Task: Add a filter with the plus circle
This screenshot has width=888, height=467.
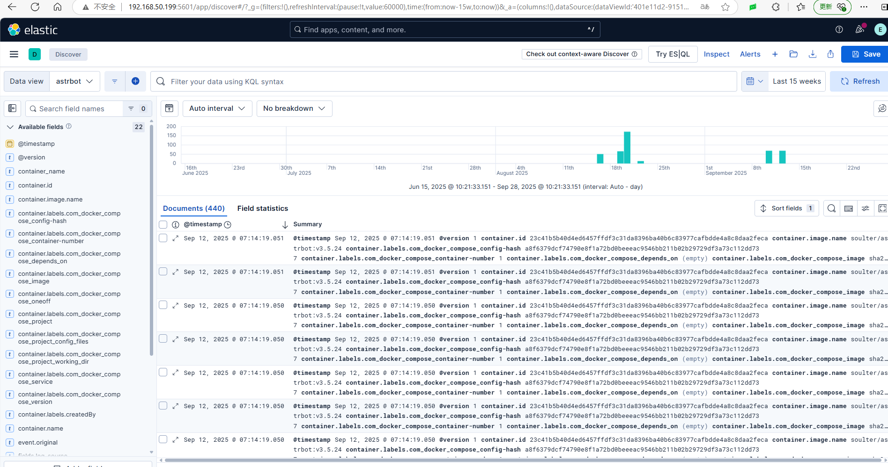Action: click(x=135, y=81)
